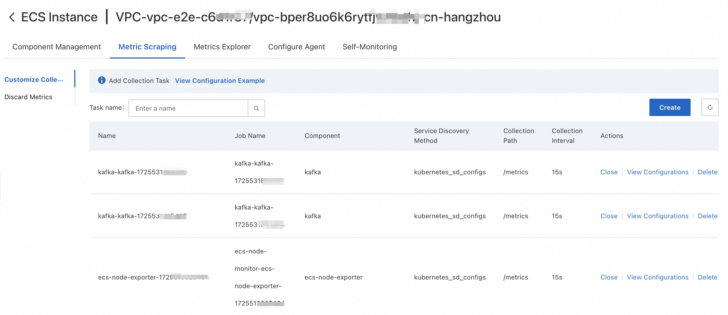Close the ecs-node-exporter collection task
The width and height of the screenshot is (728, 315).
click(x=609, y=277)
